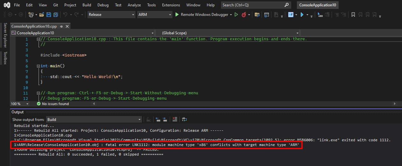
Task: Click the cursor with text line icon
Action: (x=320, y=15)
